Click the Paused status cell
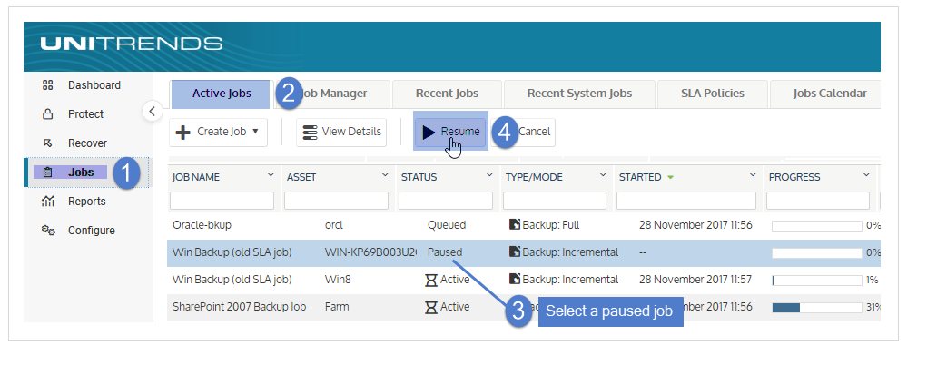The width and height of the screenshot is (927, 365). [445, 252]
